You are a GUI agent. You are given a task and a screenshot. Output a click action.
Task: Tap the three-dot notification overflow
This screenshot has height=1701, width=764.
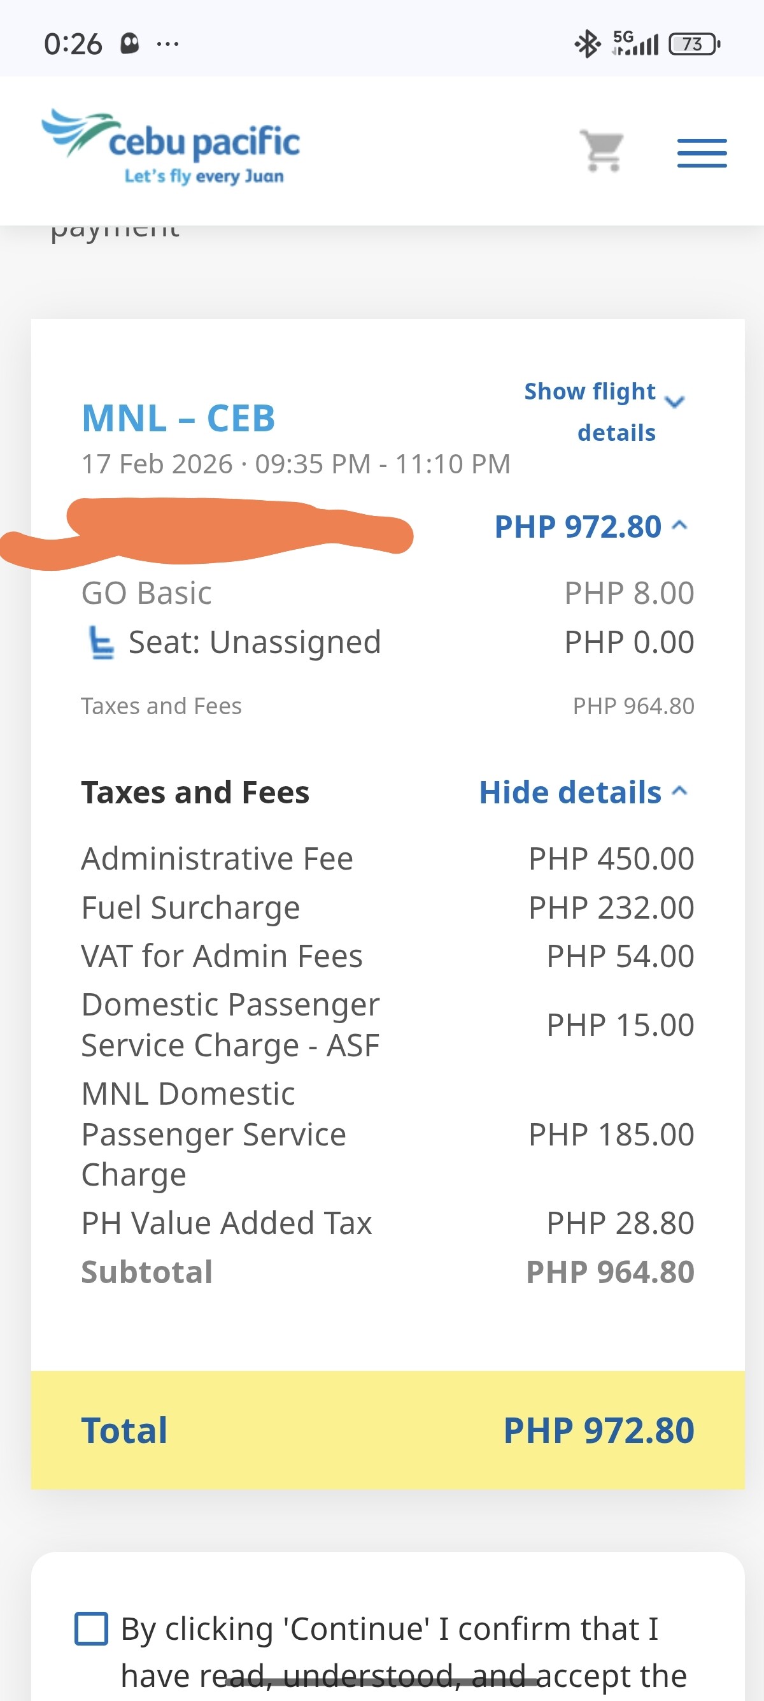[x=167, y=44]
